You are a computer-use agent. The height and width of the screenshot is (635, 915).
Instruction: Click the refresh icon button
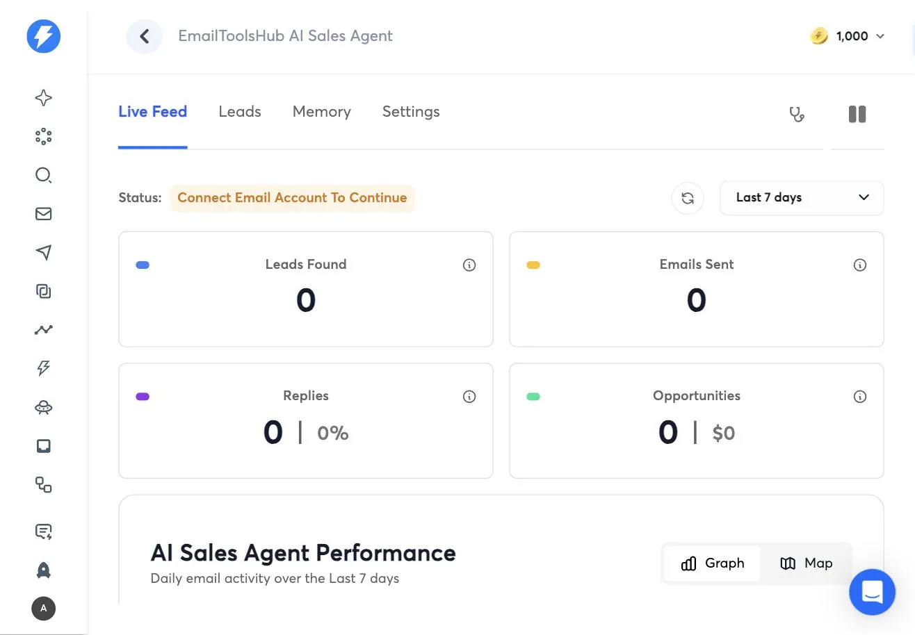click(688, 198)
